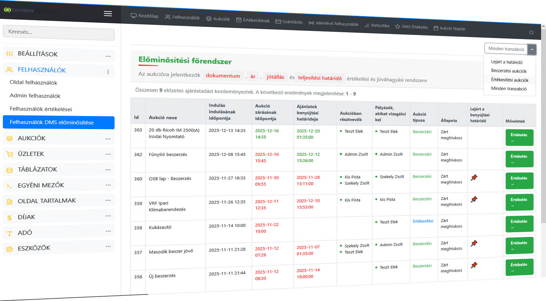Click the hamburger menu icon
Viewport: 546px width, 301px height.
point(108,14)
